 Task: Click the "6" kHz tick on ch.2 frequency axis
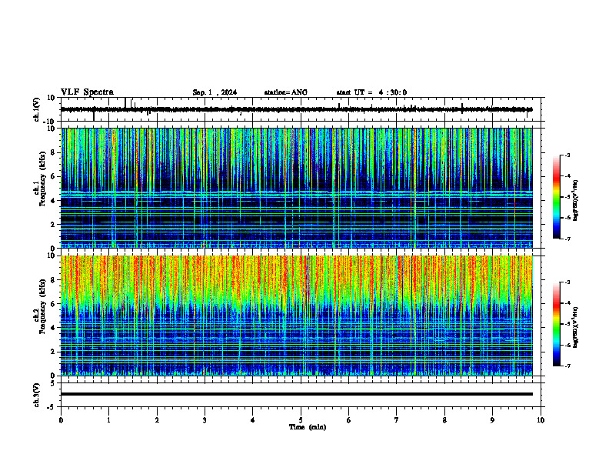click(x=54, y=303)
